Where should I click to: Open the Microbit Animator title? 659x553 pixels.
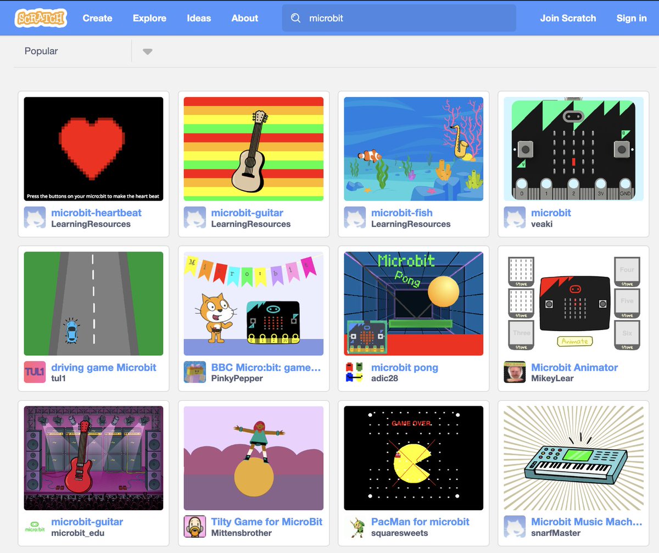click(574, 367)
